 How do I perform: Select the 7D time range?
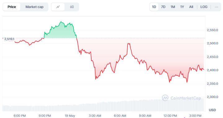pyautogui.click(x=163, y=7)
